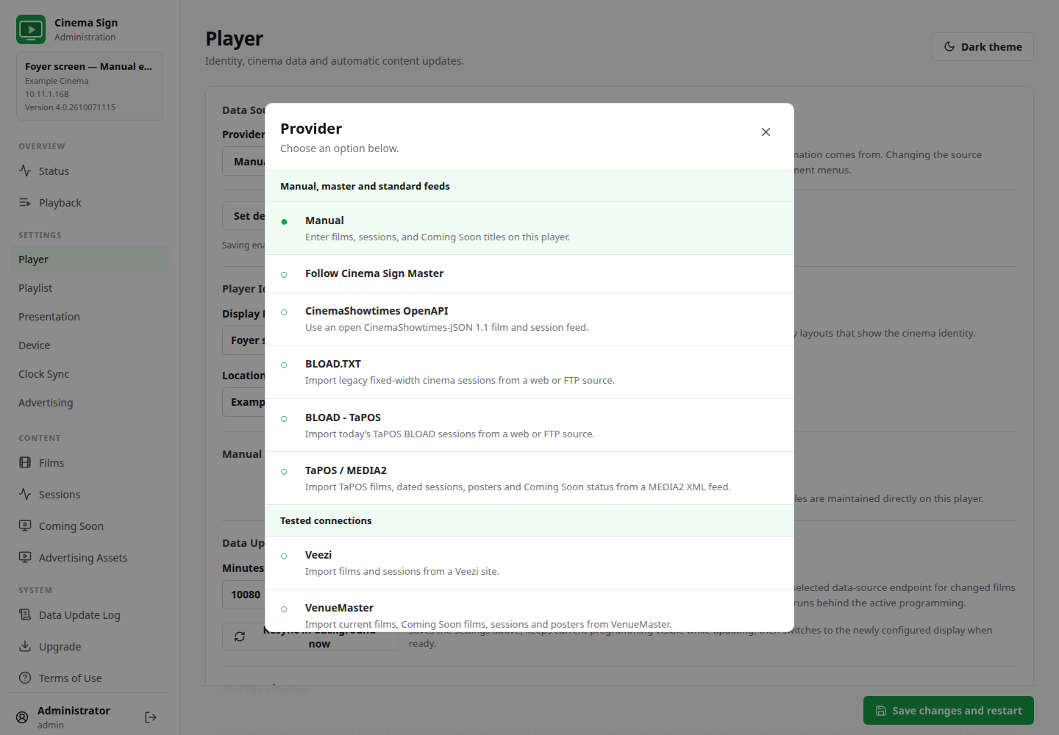Close the Provider dialog with the X icon
1059x735 pixels.
[766, 132]
